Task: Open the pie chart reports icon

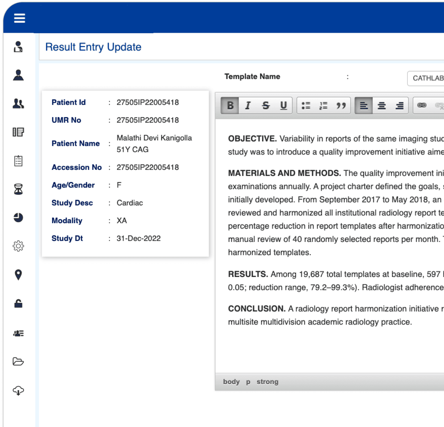Action: pos(18,217)
